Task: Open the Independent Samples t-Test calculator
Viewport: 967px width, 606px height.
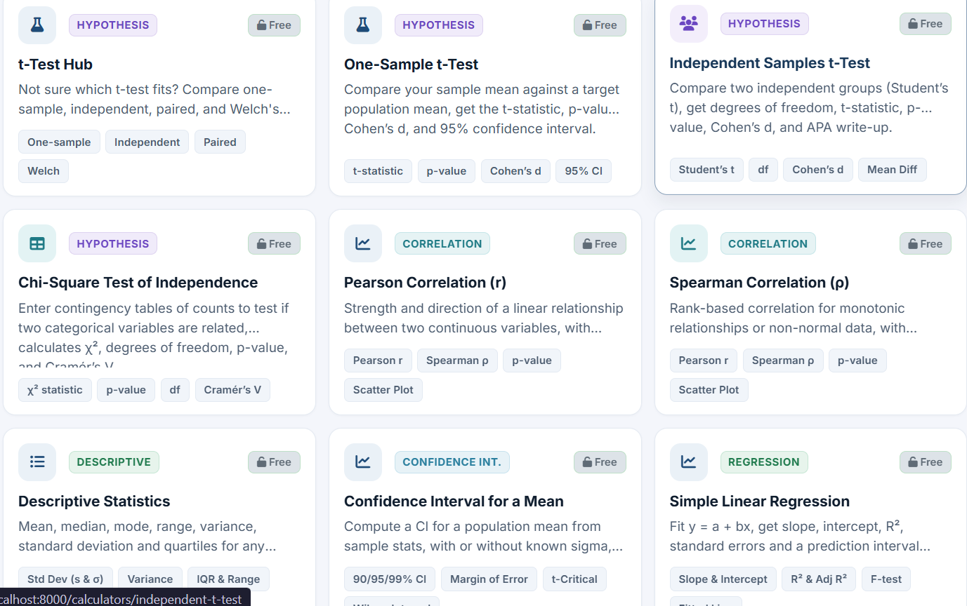Action: 770,63
